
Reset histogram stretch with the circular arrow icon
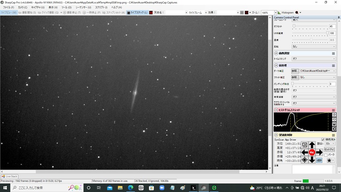click(334, 119)
